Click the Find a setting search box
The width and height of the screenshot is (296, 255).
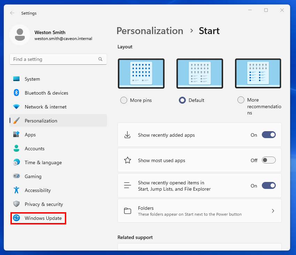(x=58, y=59)
